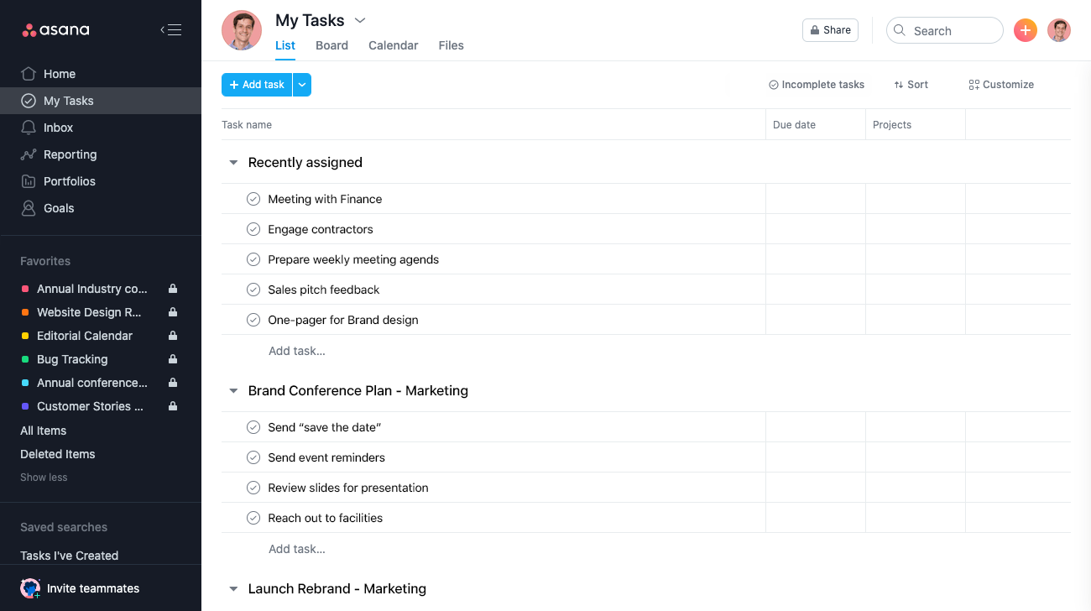This screenshot has width=1091, height=611.
Task: Click the Goals person icon
Action: click(29, 208)
